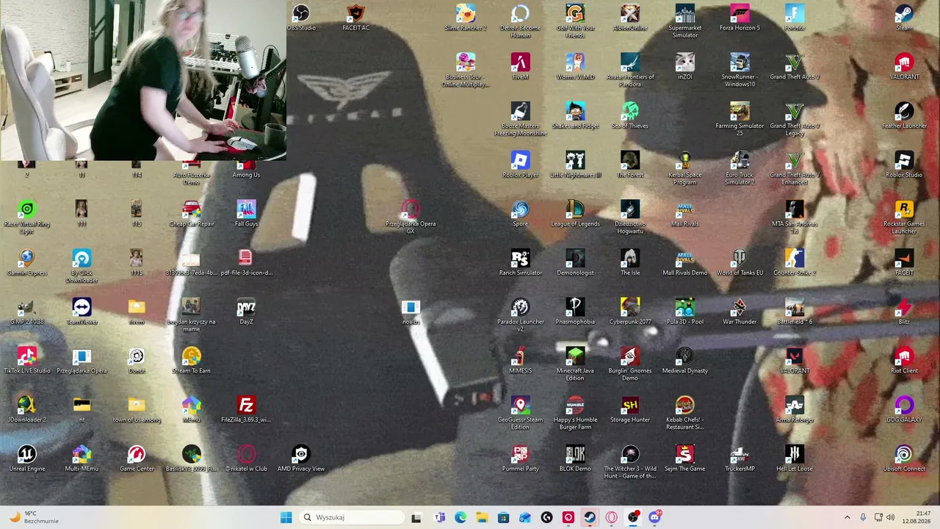This screenshot has width=940, height=529.
Task: Launch FACEIT AC from the desktop
Action: pos(355,18)
